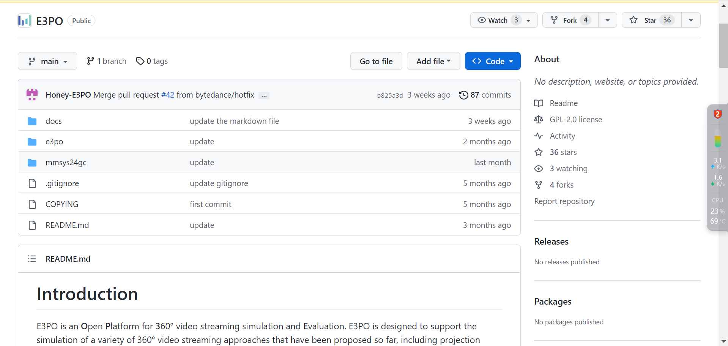Viewport: 728px width, 346px height.
Task: View the 1 branch link
Action: pos(107,61)
